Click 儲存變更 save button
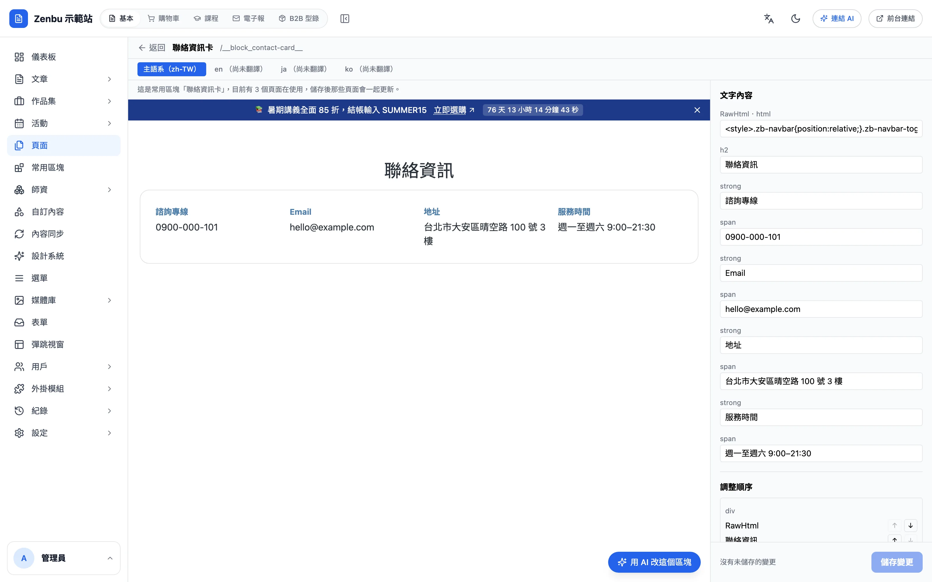The image size is (932, 582). 897,563
